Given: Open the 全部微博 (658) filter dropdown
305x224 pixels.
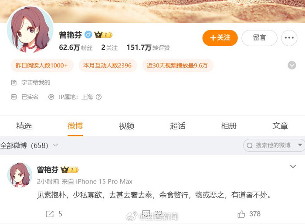Looking at the screenshot, I should tap(29, 145).
